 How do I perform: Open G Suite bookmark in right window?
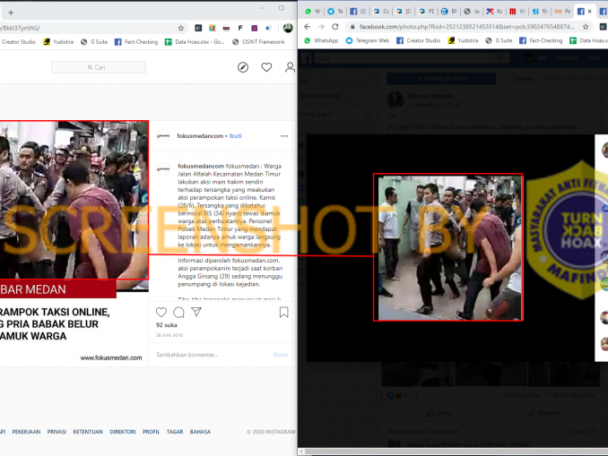point(499,40)
